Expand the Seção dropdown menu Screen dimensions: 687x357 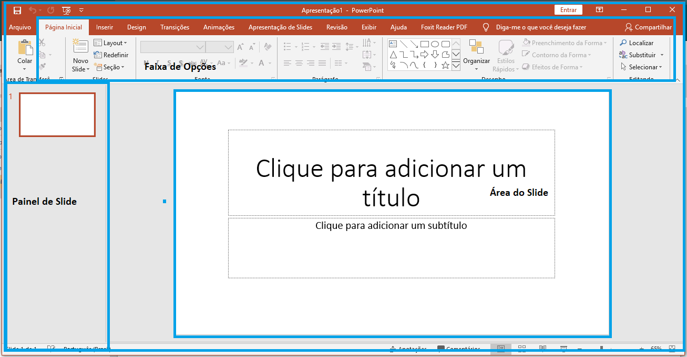[x=110, y=67]
